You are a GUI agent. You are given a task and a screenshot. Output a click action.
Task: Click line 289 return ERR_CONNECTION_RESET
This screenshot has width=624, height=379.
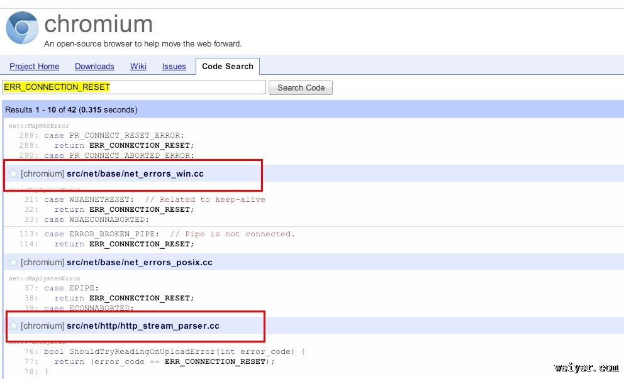pyautogui.click(x=106, y=145)
